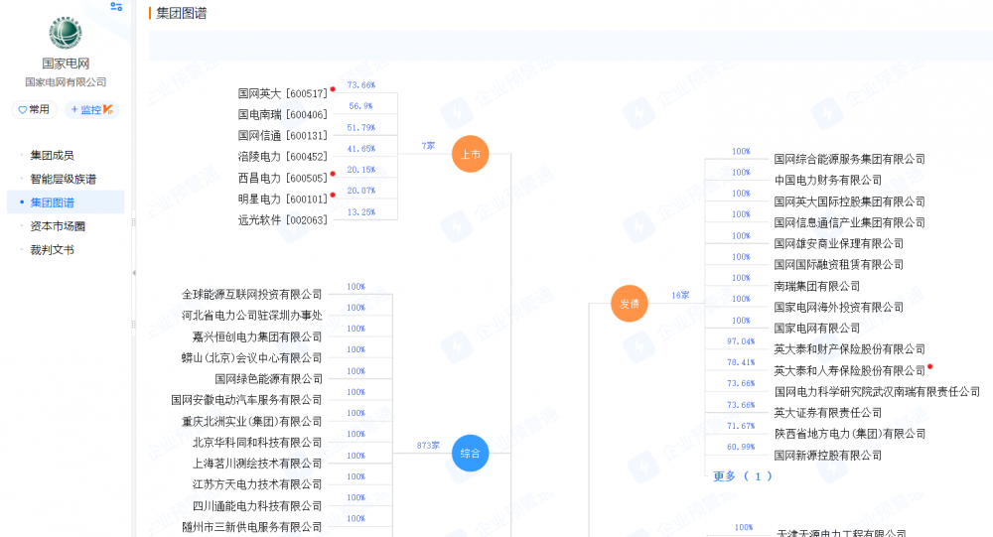This screenshot has height=537, width=993.
Task: Click the 集团图谱 page heading
Action: pyautogui.click(x=181, y=13)
